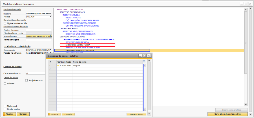
Task: Minimize the Categoria da conta dialog
Action: [x=140, y=56]
